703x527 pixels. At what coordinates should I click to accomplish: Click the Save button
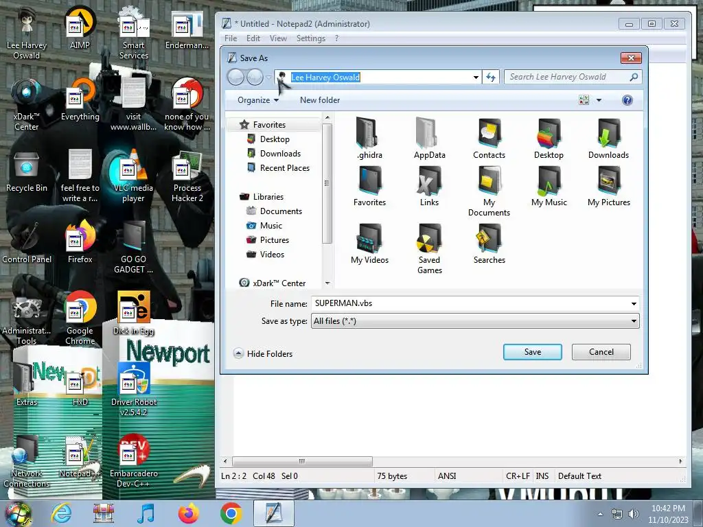click(x=533, y=352)
